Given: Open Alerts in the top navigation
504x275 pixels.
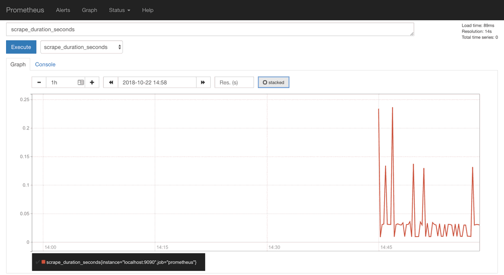Looking at the screenshot, I should click(63, 10).
